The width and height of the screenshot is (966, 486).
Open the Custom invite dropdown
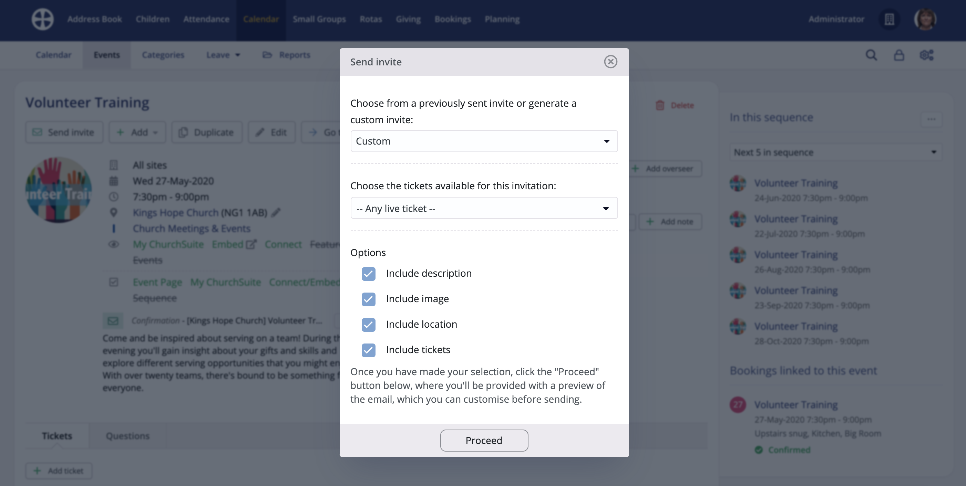[484, 141]
